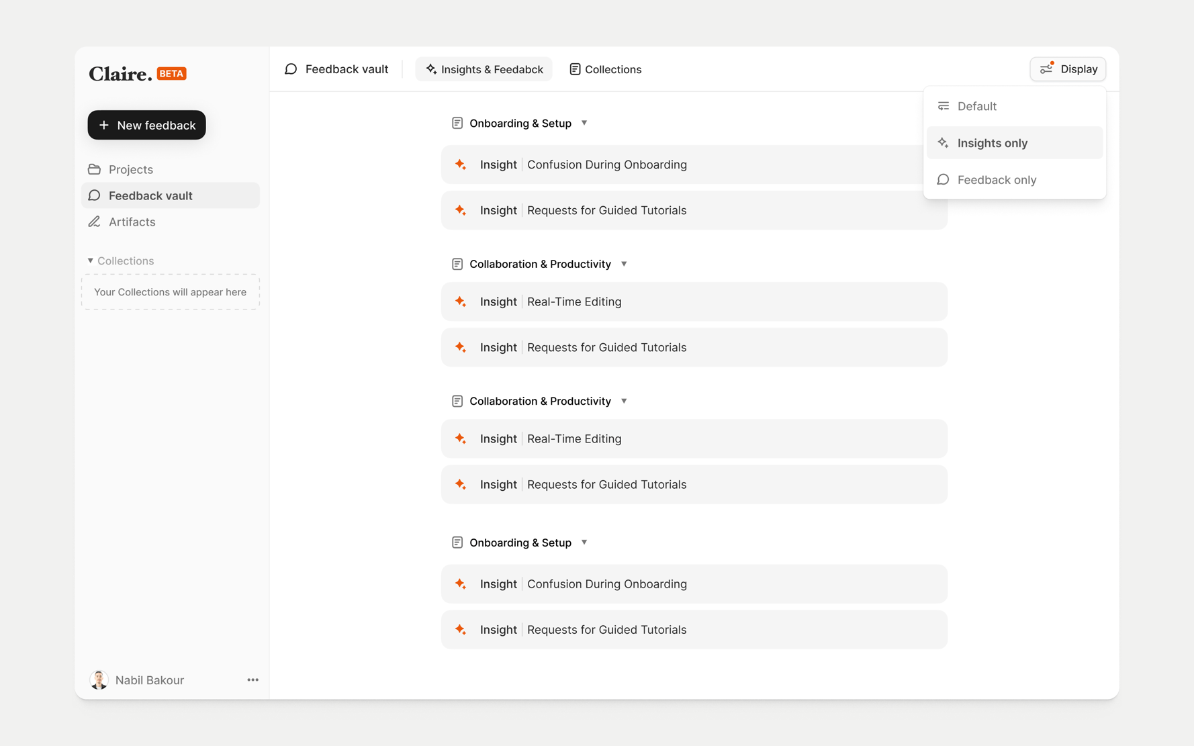Viewport: 1194px width, 746px height.
Task: Click orange sparkle on first Real-Time Editing row
Action: pyautogui.click(x=461, y=301)
